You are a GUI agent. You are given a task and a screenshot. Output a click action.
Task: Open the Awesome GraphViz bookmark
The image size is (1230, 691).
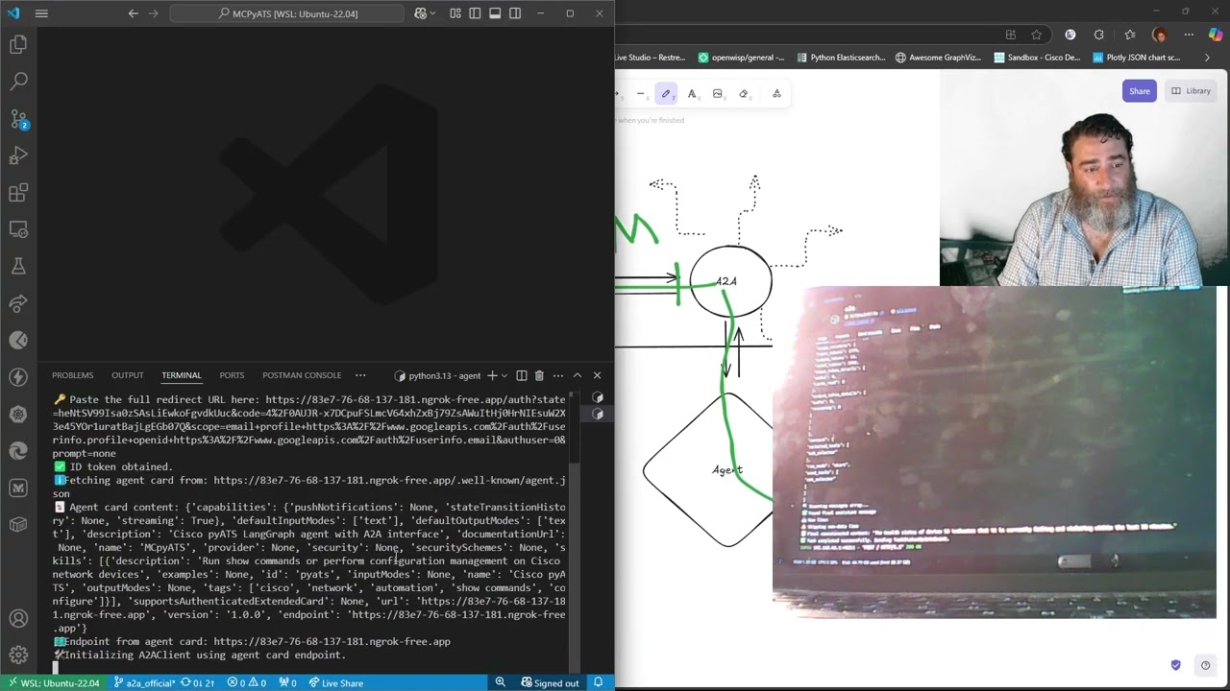pyautogui.click(x=938, y=58)
